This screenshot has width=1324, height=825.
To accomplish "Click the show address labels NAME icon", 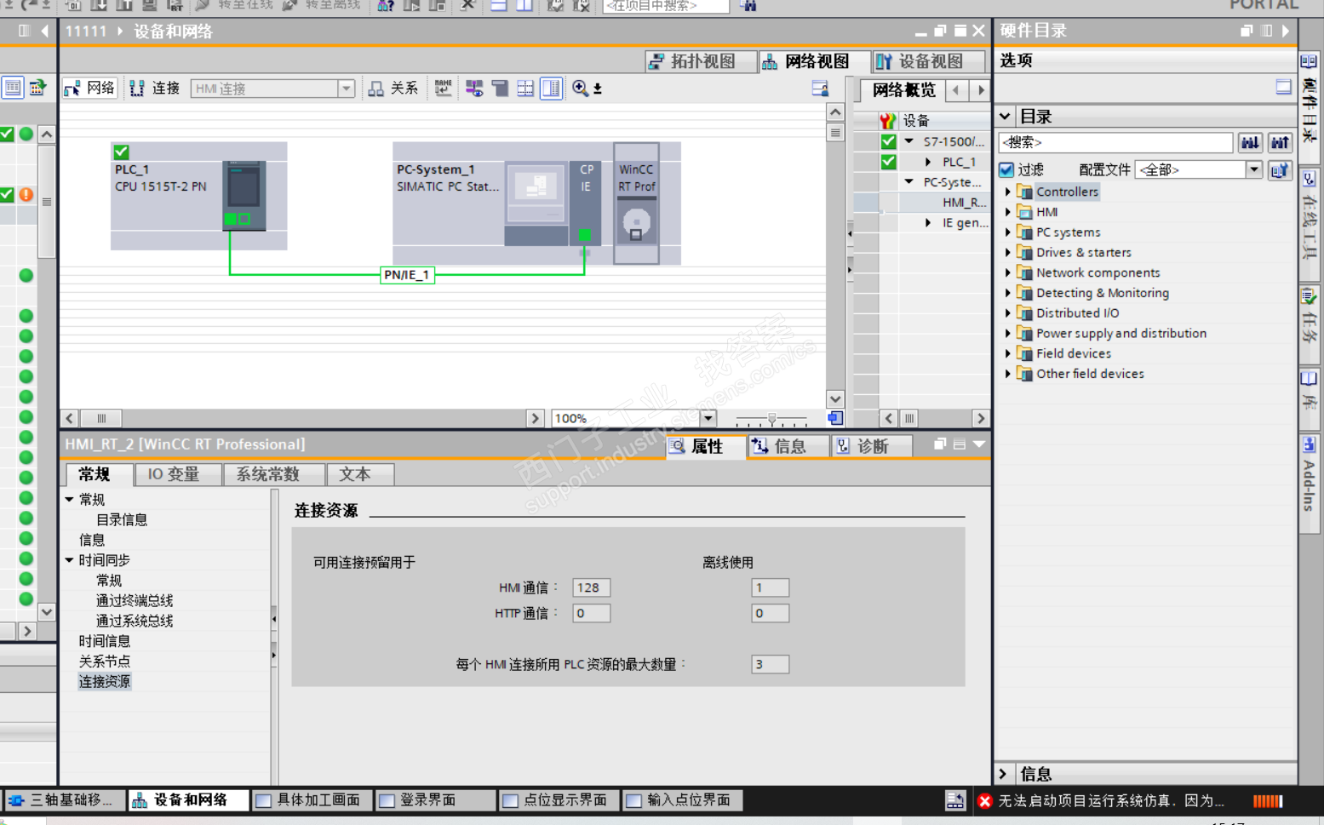I will [443, 88].
